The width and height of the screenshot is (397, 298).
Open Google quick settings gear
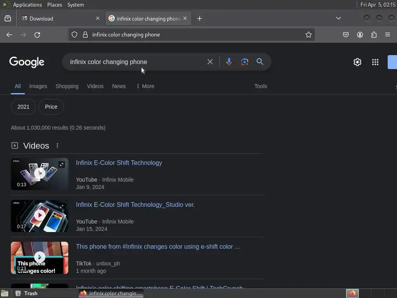(357, 62)
